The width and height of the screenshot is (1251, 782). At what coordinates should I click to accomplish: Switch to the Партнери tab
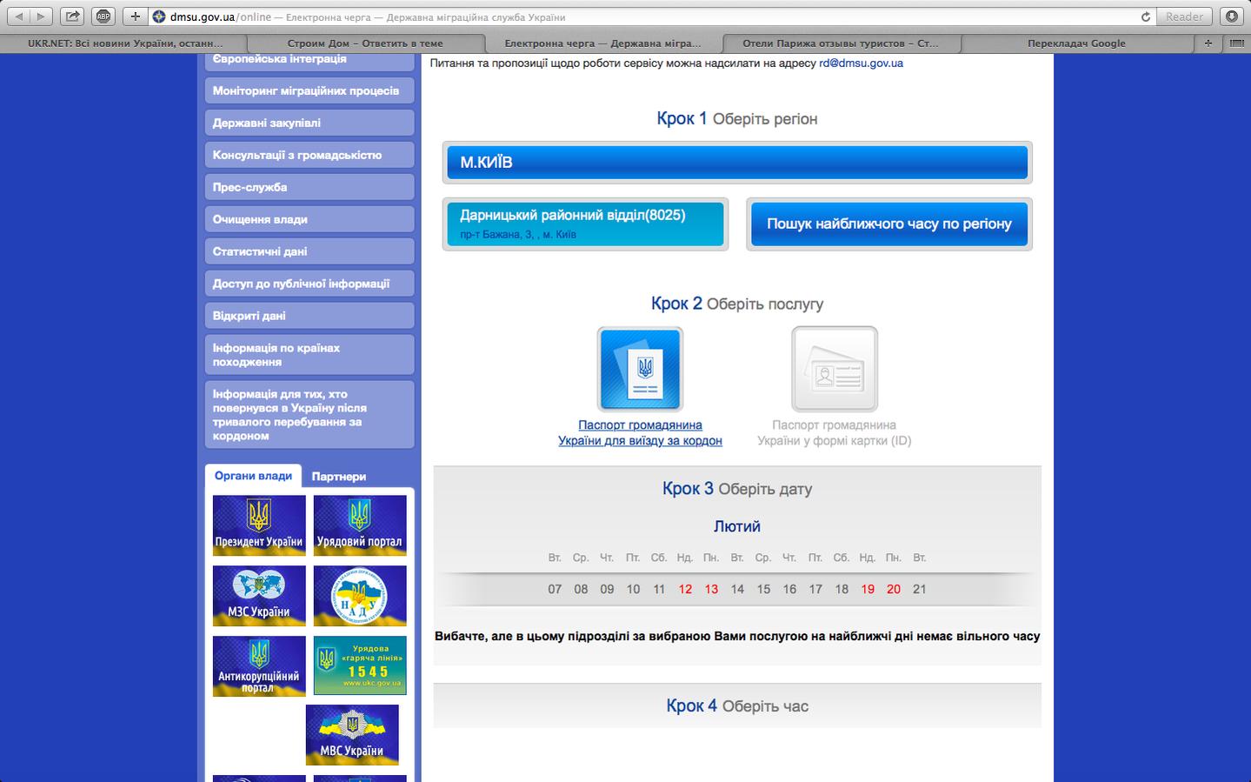pyautogui.click(x=339, y=477)
